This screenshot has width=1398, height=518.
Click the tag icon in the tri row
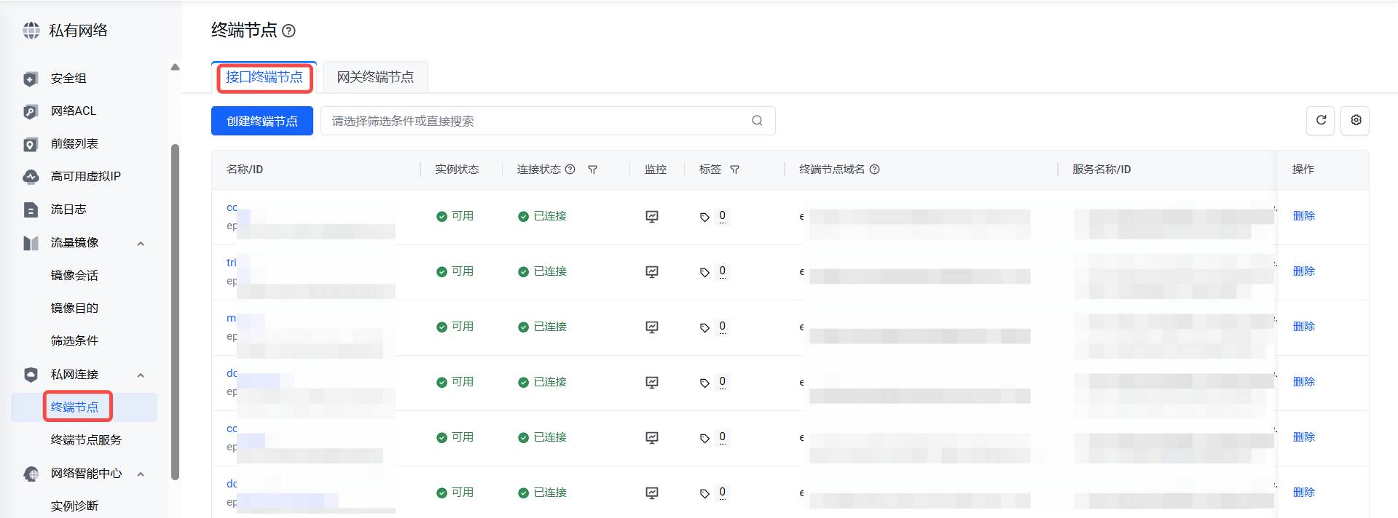pos(704,273)
